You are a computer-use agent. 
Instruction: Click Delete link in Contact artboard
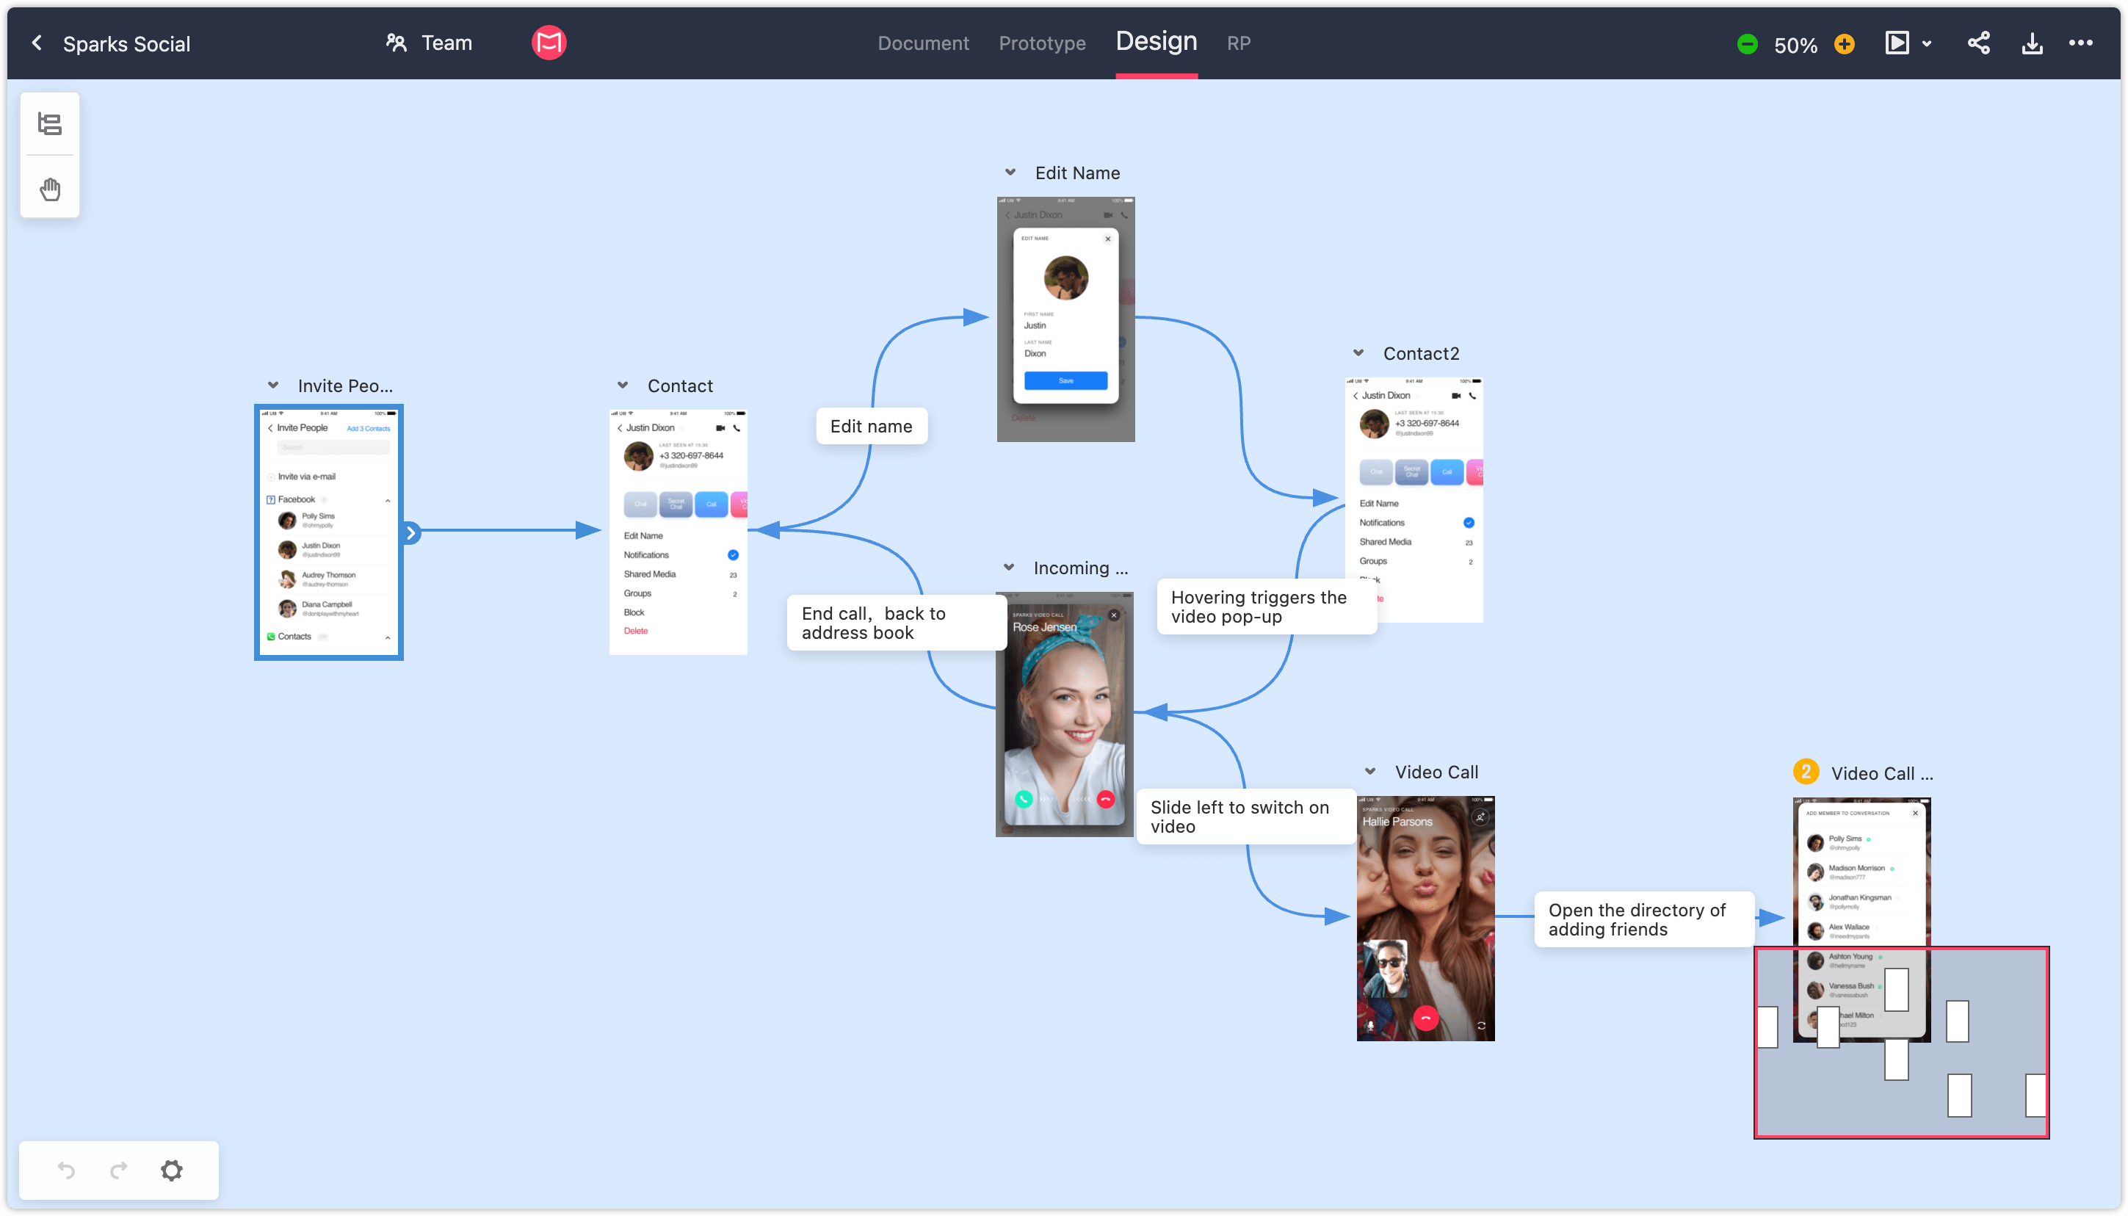click(636, 631)
